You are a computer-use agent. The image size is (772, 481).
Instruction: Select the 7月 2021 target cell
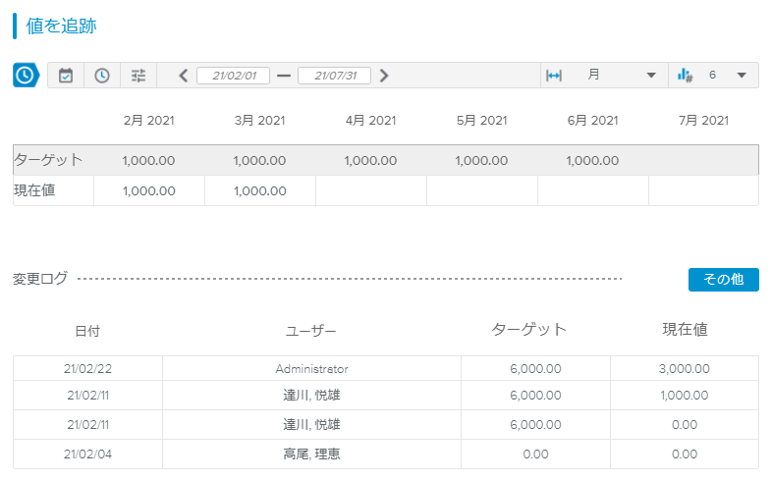click(x=702, y=160)
